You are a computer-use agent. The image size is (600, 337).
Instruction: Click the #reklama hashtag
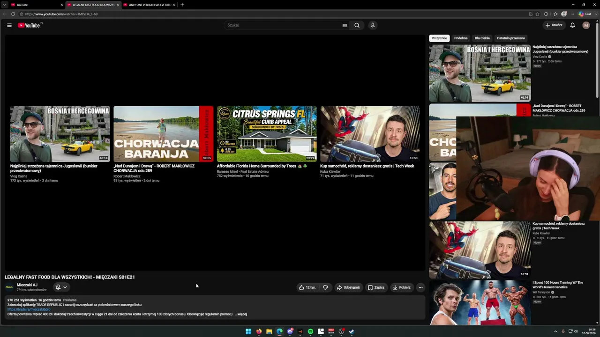(x=69, y=300)
